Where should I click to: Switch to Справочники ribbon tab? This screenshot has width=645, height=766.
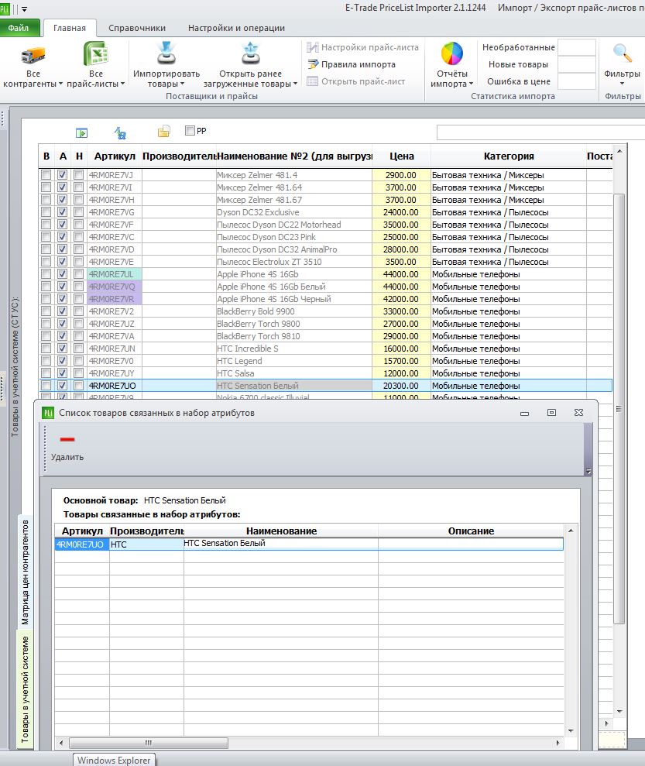(137, 28)
